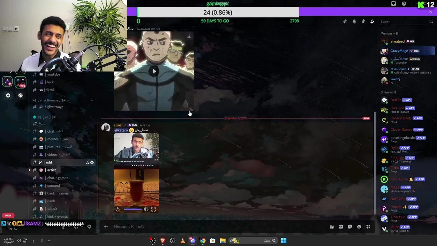Open the attachment plus button in message bar
This screenshot has height=246, width=437.
point(106,227)
